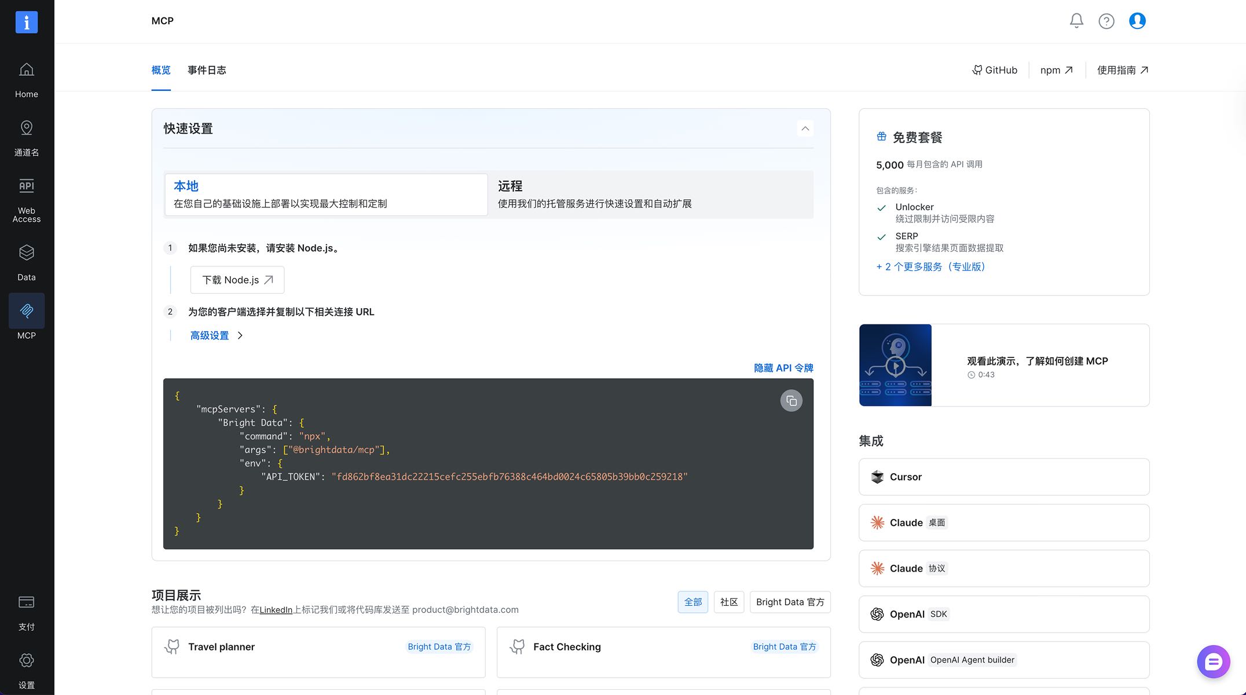This screenshot has height=695, width=1246.
Task: Open the chat support bubble
Action: 1214,661
